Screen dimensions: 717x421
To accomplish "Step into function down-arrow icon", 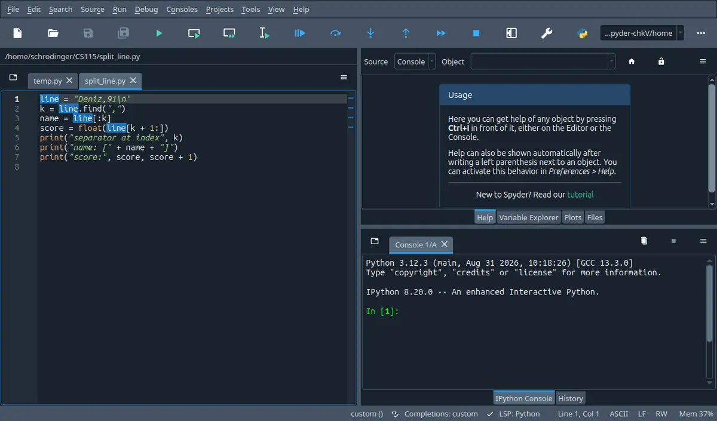I will coord(370,33).
